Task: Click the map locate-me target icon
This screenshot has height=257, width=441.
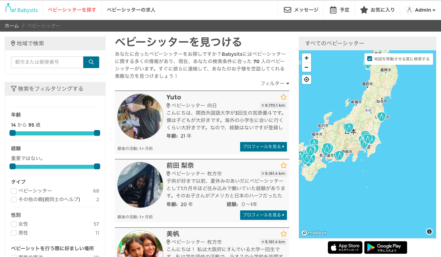Action: click(306, 80)
